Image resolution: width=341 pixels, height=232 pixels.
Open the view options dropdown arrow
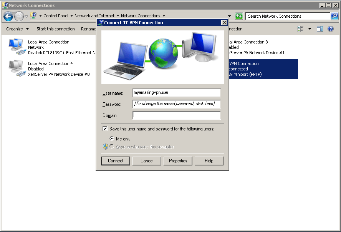point(310,29)
